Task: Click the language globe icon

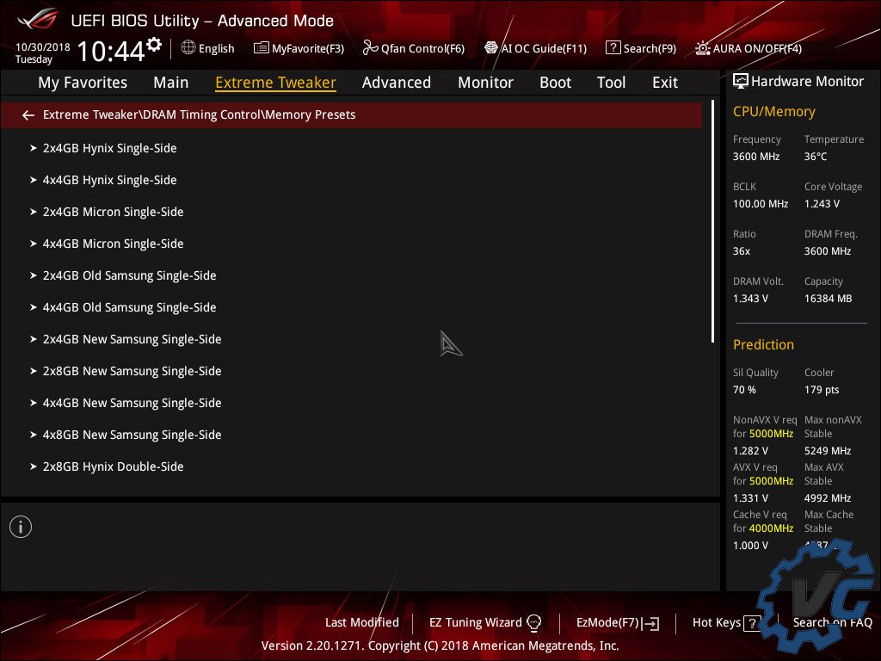Action: (188, 47)
